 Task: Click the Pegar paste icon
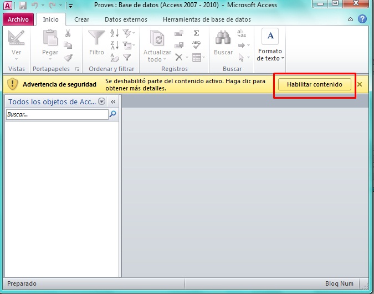(50, 38)
